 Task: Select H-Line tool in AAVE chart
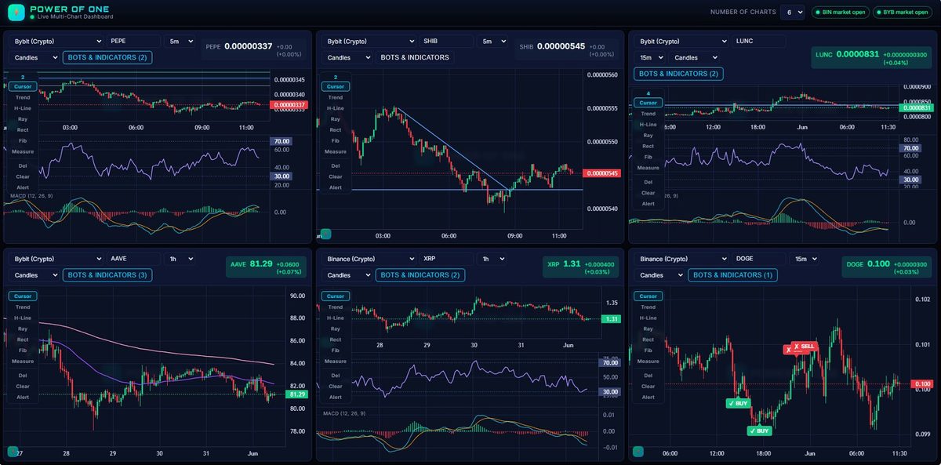tap(23, 318)
